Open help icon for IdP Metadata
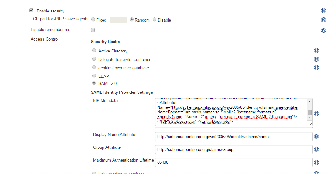328x174 pixels. tap(316, 113)
